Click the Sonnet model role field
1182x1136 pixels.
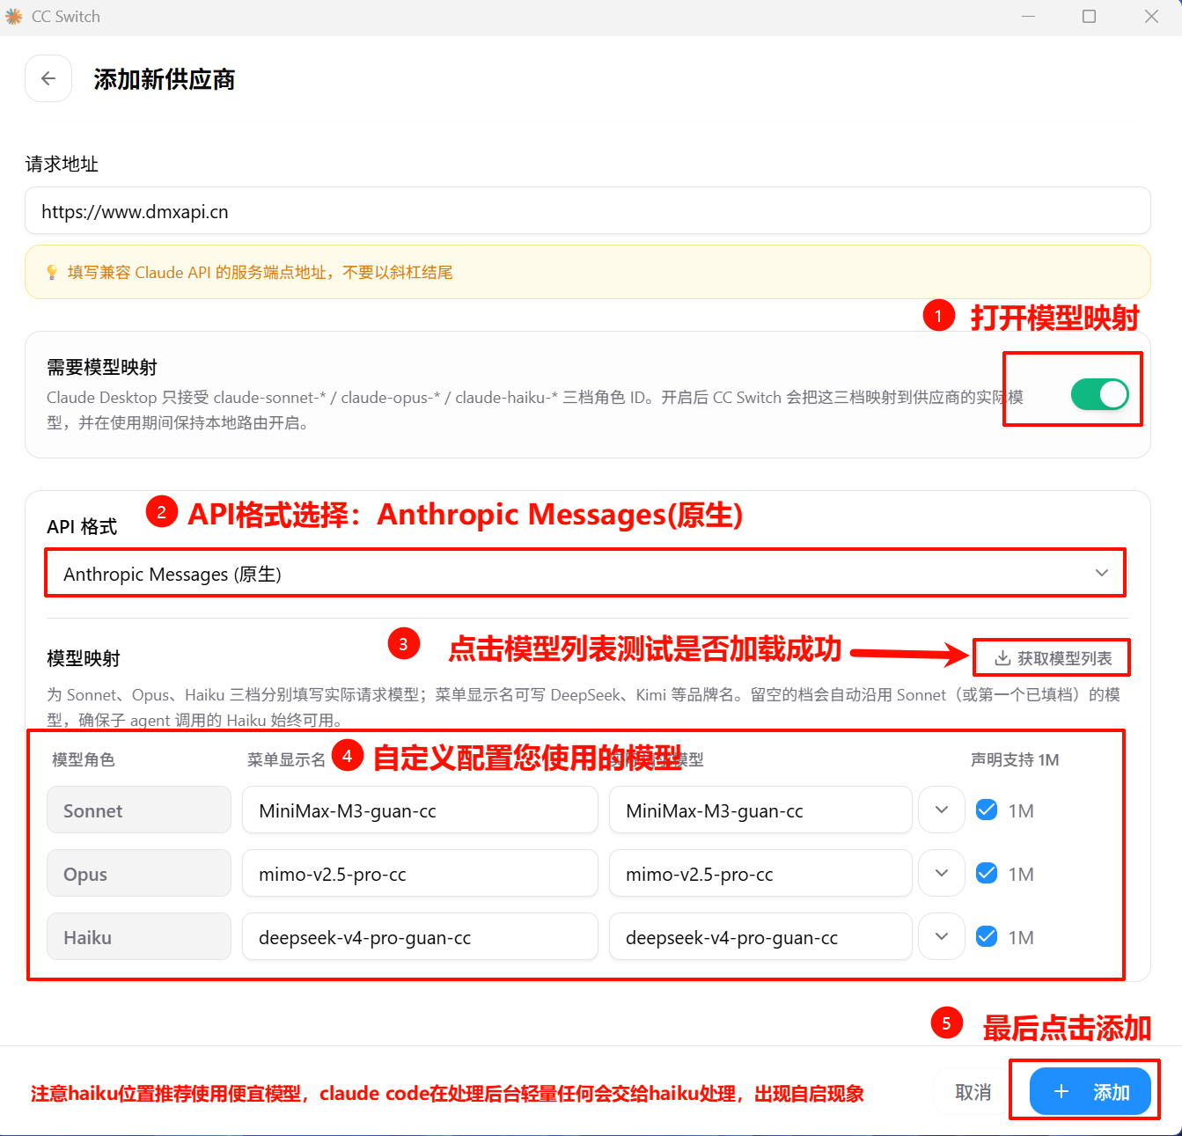click(139, 810)
